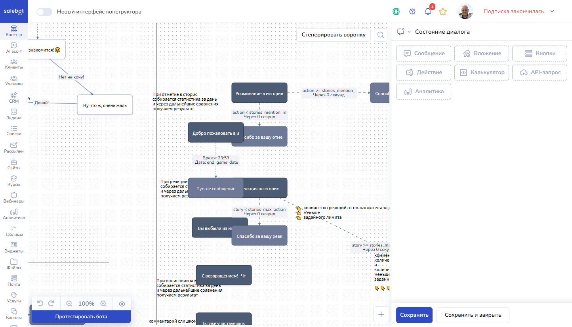The height and width of the screenshot is (327, 572).
Task: Zoom out with the minus magnifier
Action: 69,304
